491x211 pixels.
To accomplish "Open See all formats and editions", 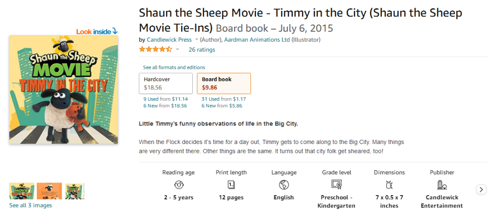I will pyautogui.click(x=174, y=67).
